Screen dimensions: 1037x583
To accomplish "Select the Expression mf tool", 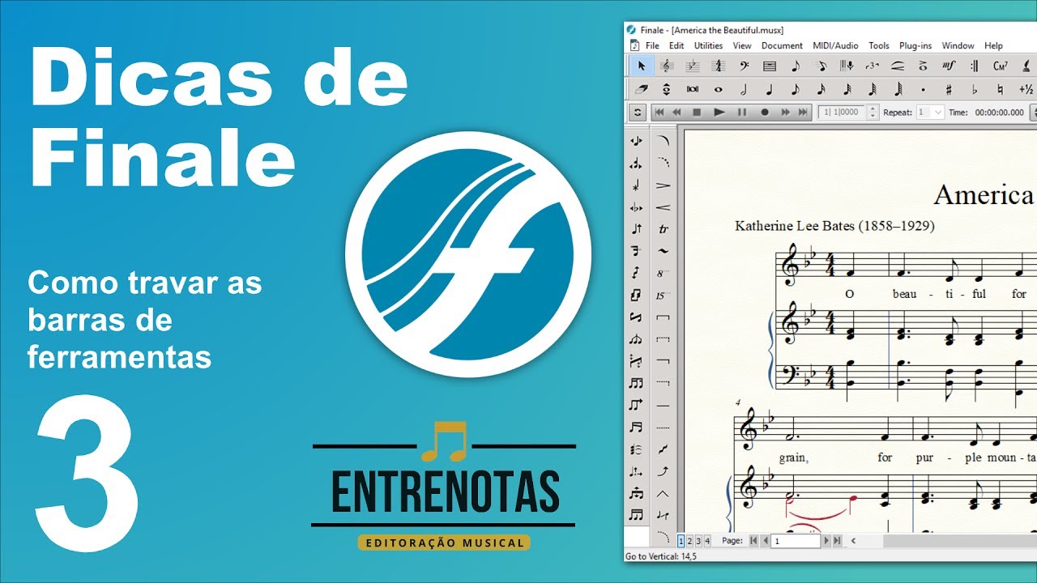I will click(949, 66).
